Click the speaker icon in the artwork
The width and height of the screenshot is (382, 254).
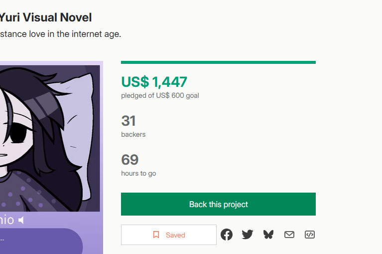(x=21, y=220)
